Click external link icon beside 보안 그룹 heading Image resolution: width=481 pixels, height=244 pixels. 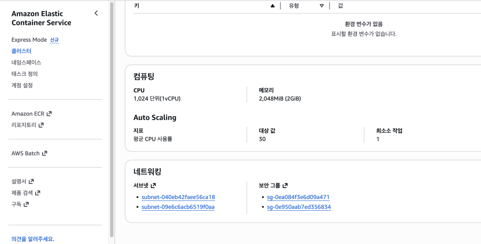tap(285, 185)
